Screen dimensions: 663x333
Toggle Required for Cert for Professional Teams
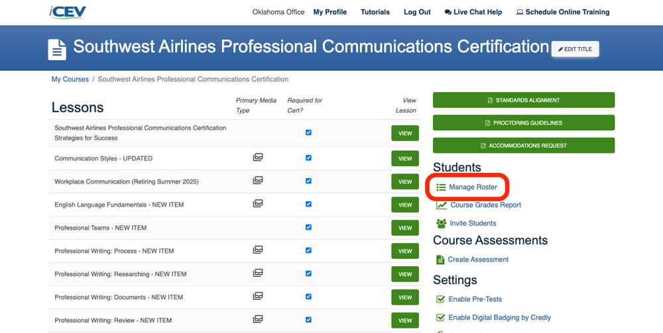pyautogui.click(x=308, y=227)
